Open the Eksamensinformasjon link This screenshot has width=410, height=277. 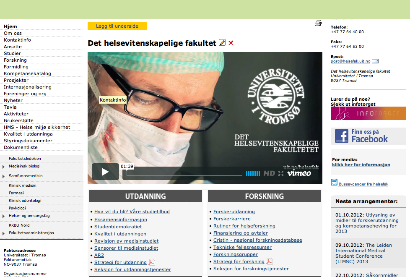pos(121,220)
